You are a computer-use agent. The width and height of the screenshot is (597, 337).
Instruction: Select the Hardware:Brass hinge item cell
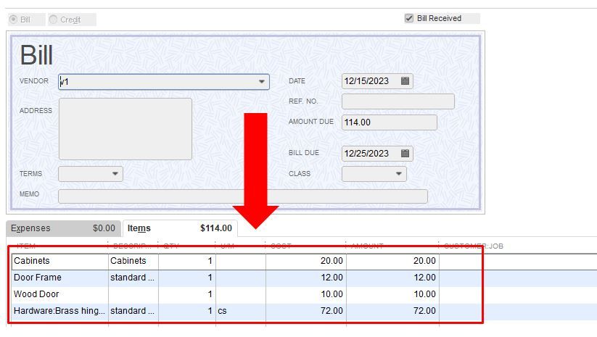59,311
